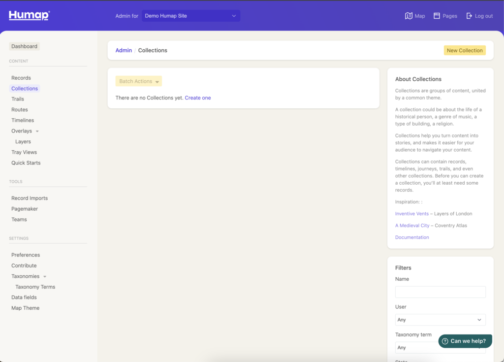Click the question mark help icon
This screenshot has height=362, width=504.
[x=445, y=341]
